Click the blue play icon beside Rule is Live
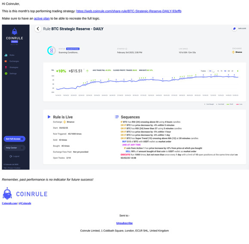This screenshot has width=249, height=244. 49,117
